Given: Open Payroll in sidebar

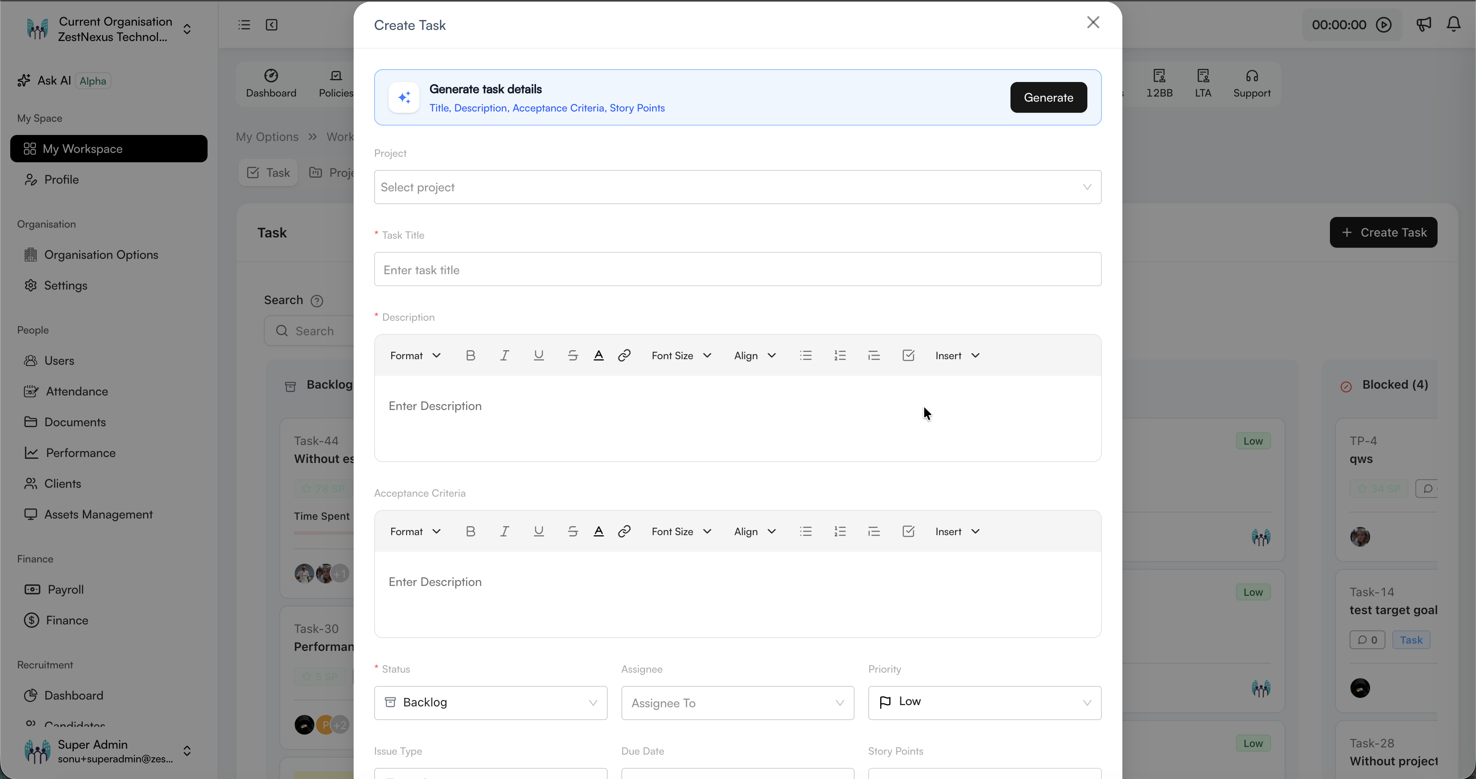Looking at the screenshot, I should point(65,589).
